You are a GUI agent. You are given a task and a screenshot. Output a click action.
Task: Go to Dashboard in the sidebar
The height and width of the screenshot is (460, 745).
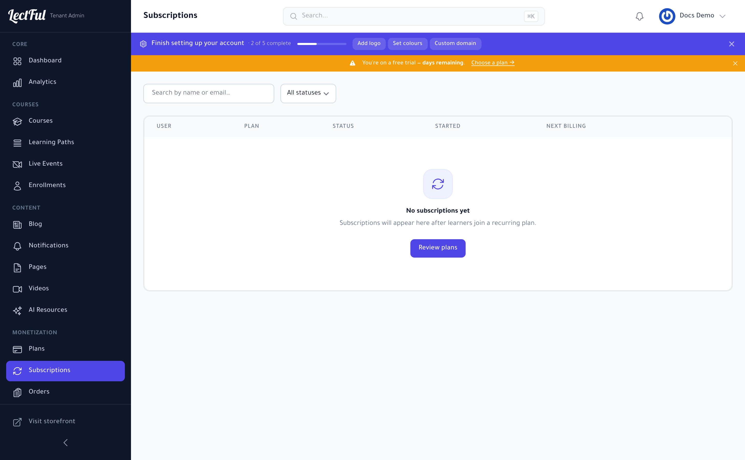click(x=65, y=61)
